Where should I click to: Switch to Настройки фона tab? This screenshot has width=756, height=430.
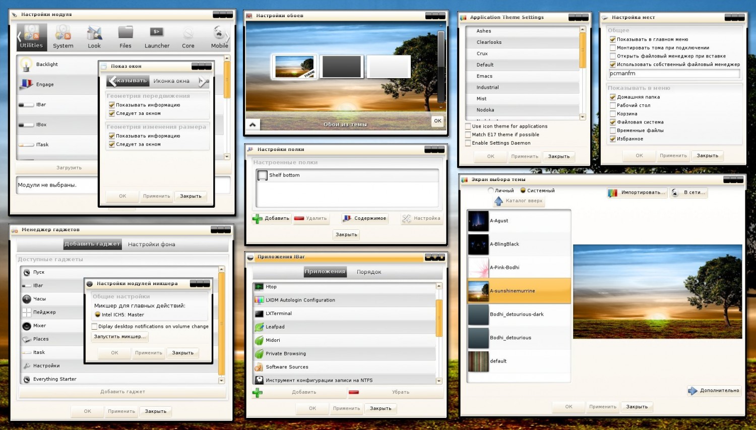tap(152, 244)
